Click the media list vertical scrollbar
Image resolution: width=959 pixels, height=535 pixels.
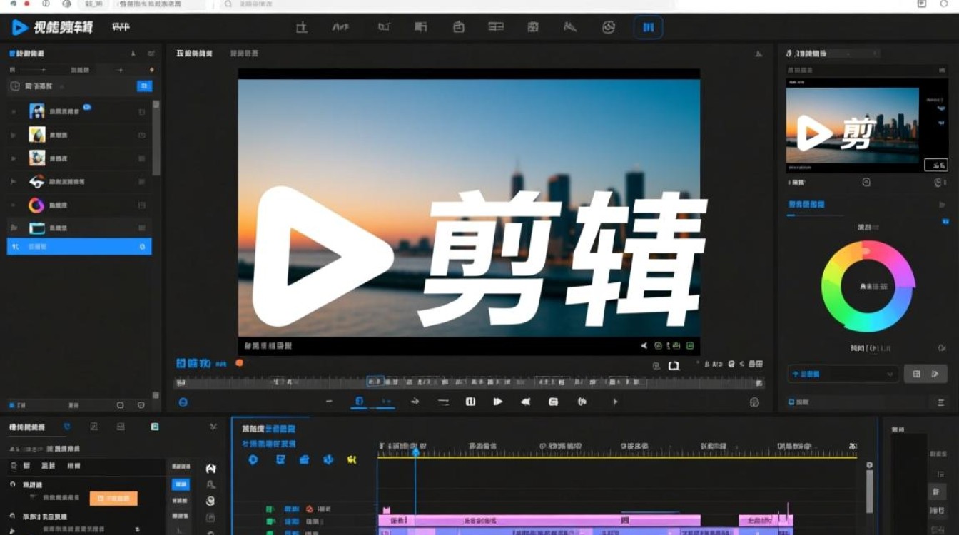(156, 137)
